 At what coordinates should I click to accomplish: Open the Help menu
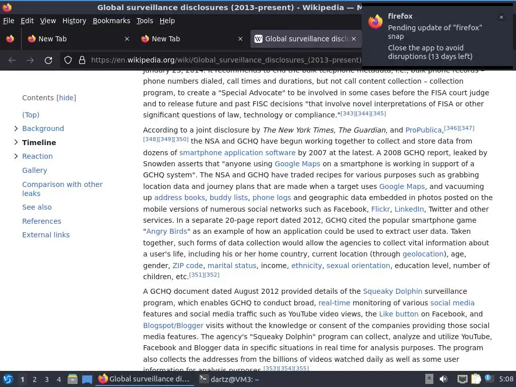click(x=167, y=21)
